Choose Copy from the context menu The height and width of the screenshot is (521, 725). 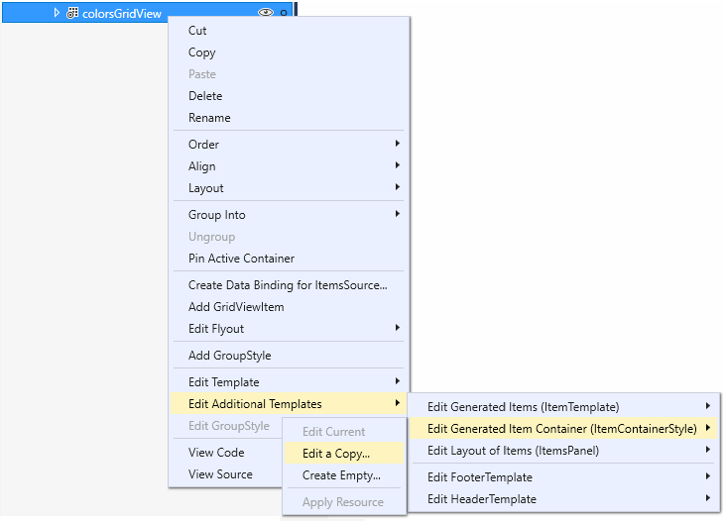coord(289,52)
